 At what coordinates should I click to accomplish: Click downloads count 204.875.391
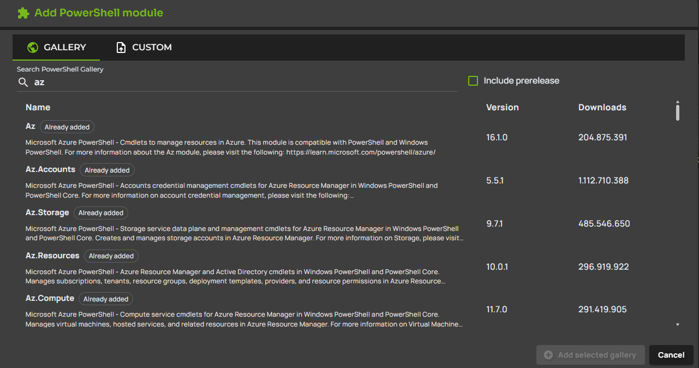(x=602, y=138)
